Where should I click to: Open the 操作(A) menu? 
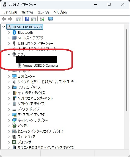27,13
